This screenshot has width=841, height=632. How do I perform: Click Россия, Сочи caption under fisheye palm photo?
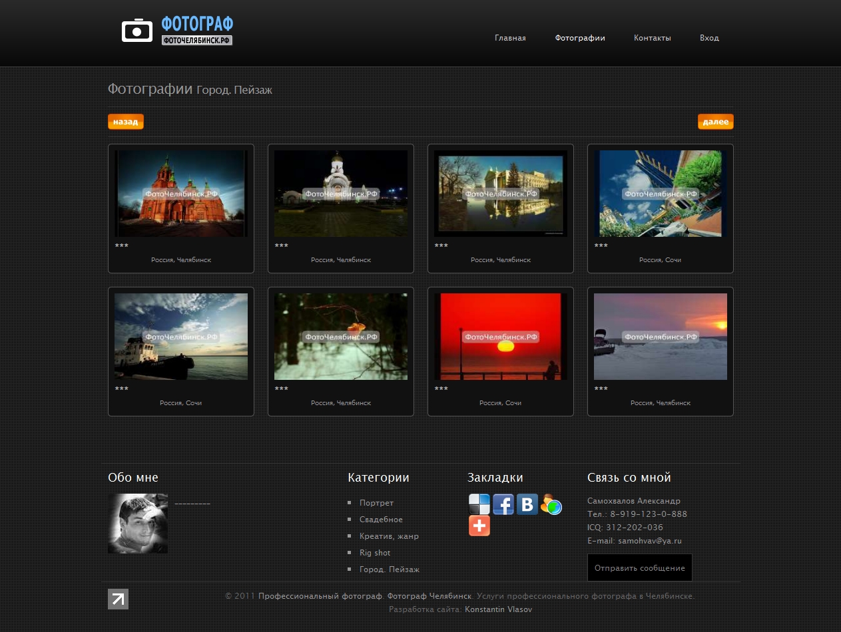[x=661, y=260]
